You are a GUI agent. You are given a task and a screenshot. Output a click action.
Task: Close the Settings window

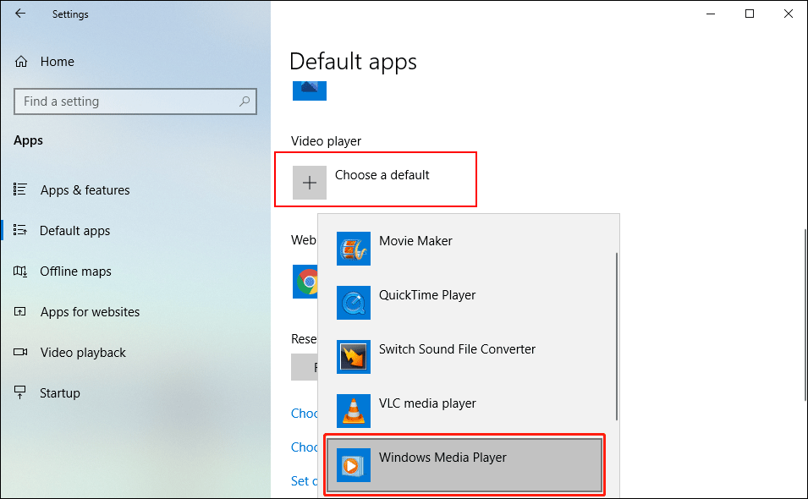pos(788,14)
